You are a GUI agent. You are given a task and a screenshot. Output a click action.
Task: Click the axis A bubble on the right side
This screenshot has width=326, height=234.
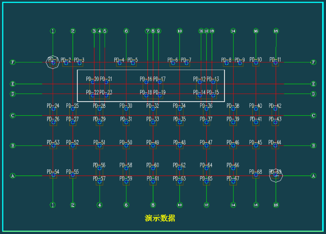(313, 176)
